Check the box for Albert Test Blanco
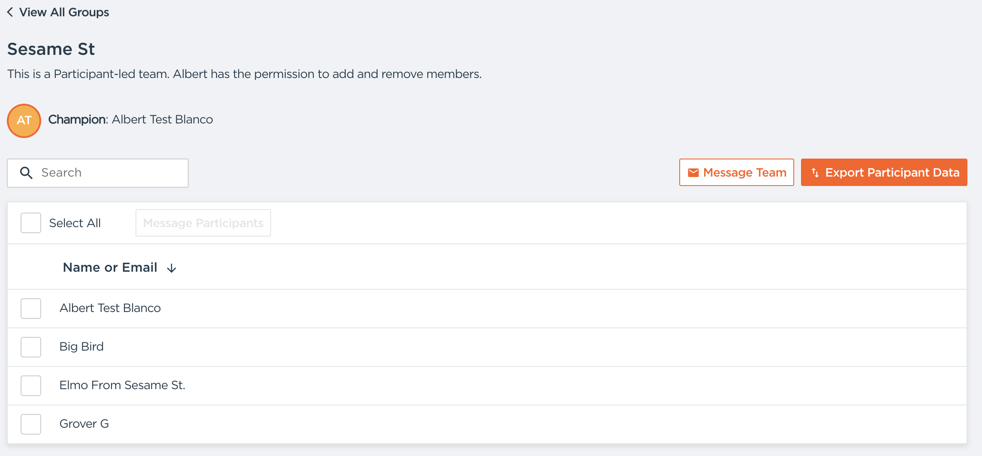982x456 pixels. [x=31, y=309]
